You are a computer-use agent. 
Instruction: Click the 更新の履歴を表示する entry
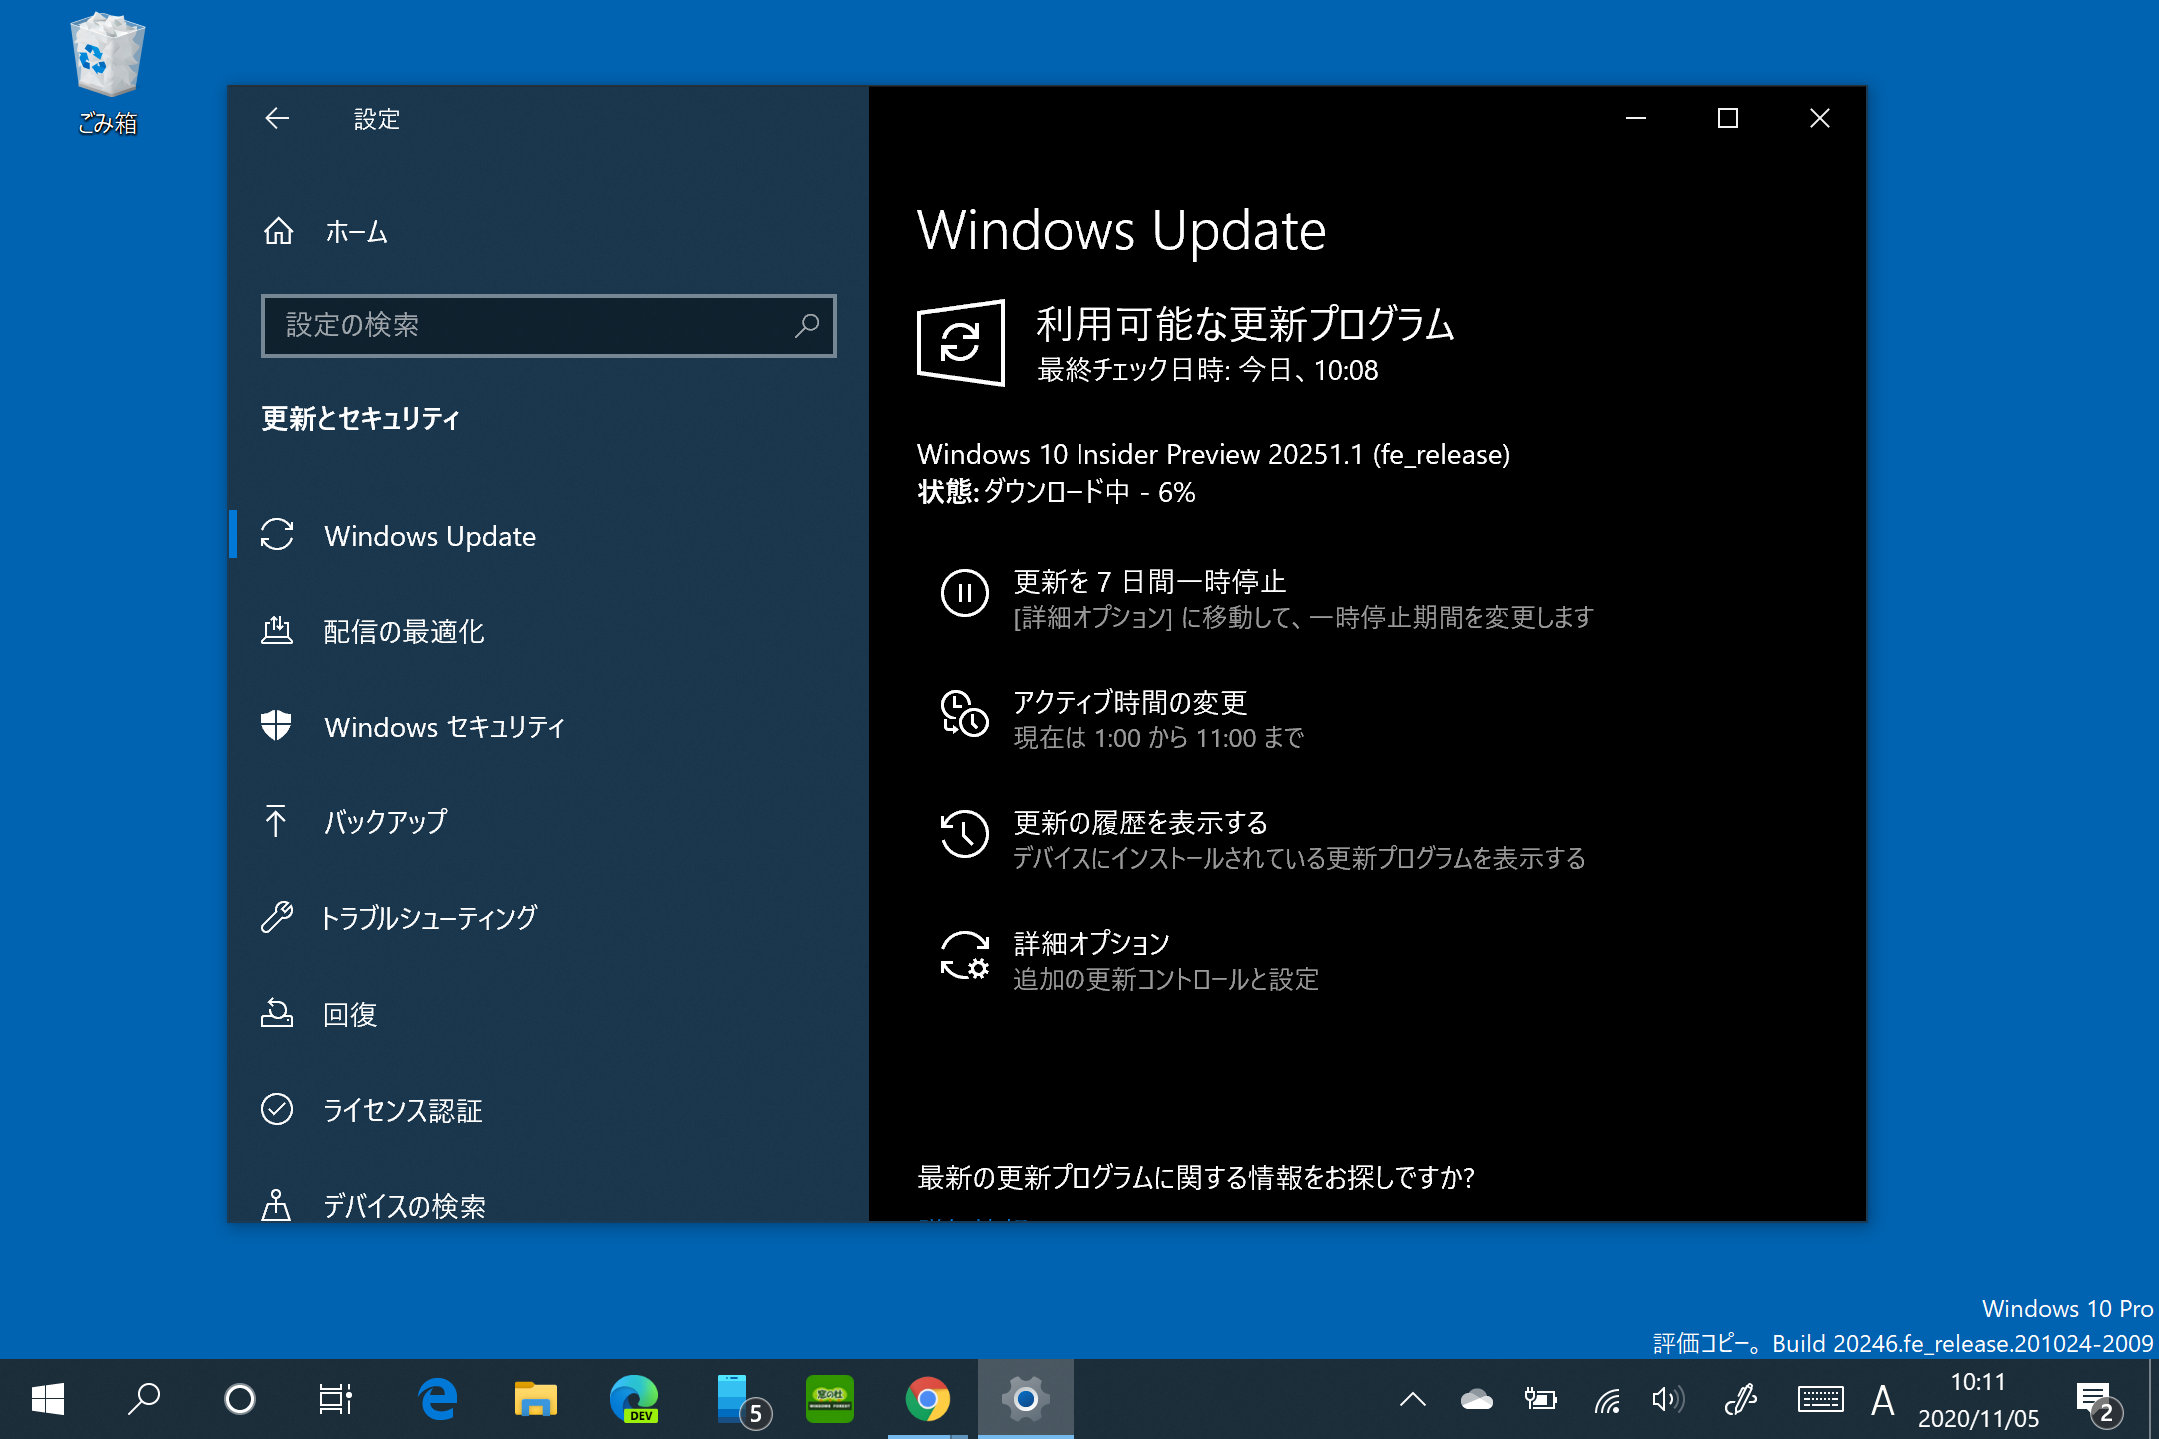[1139, 823]
